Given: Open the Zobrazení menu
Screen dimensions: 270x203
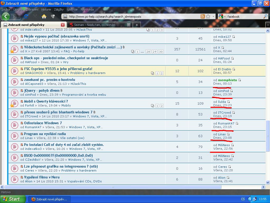Looking at the screenshot, I should (x=32, y=10).
